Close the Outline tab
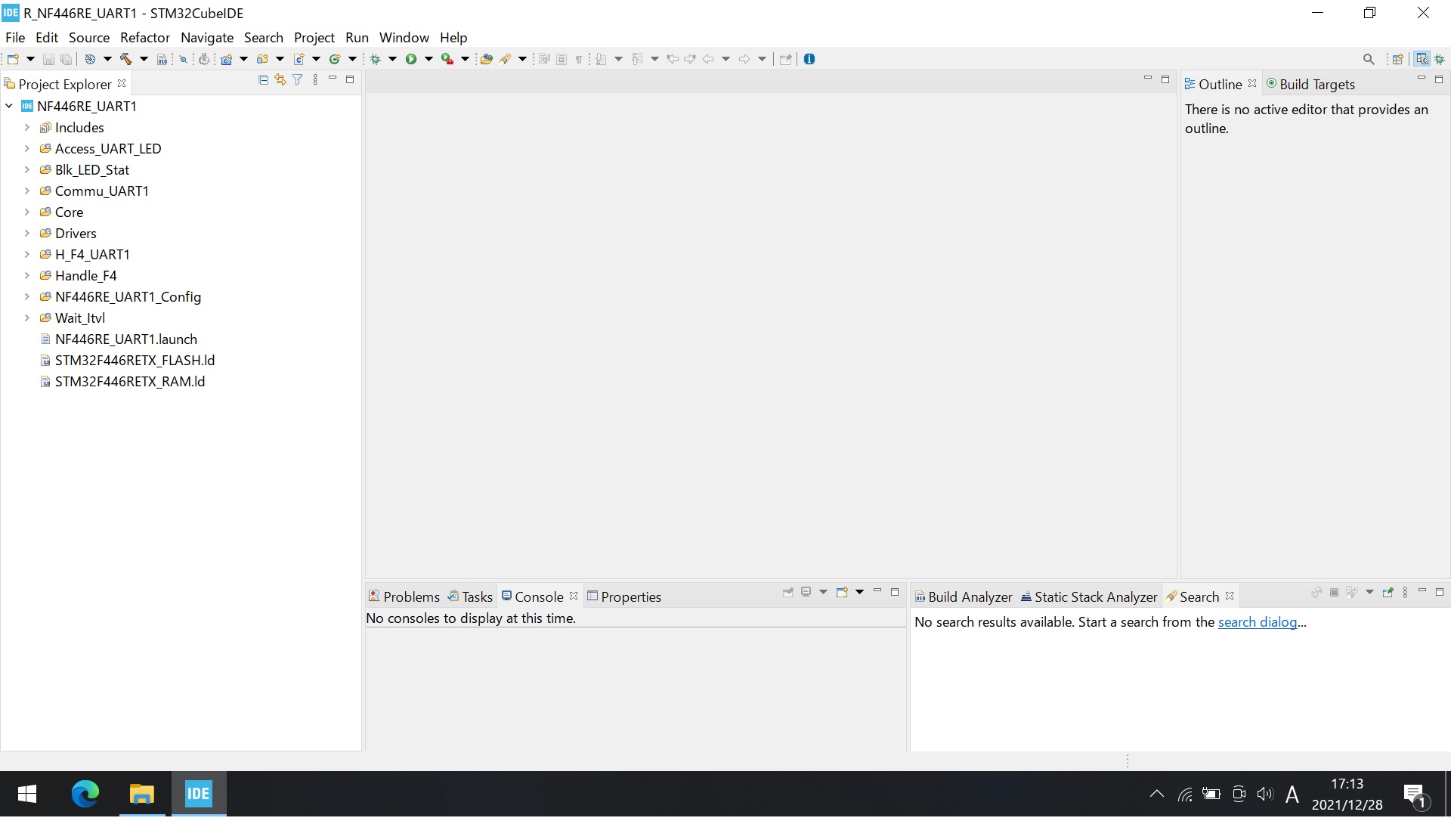The width and height of the screenshot is (1451, 821). pyautogui.click(x=1252, y=83)
